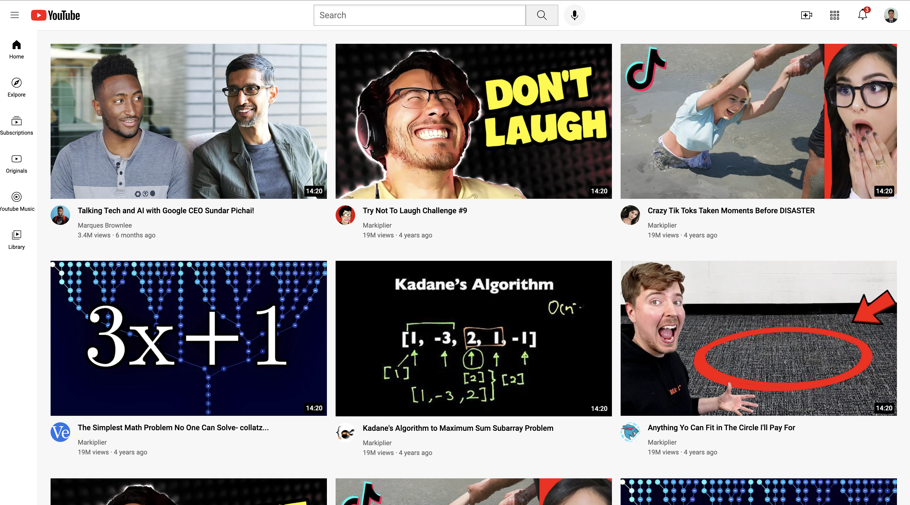This screenshot has width=910, height=505.
Task: Open Veritasium 'Ve' channel avatar
Action: 60,432
